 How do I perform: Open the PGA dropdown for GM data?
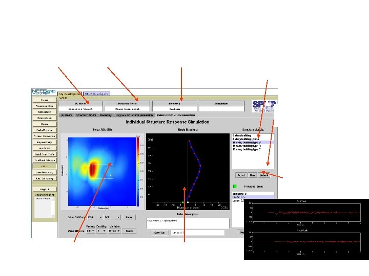click(95, 217)
